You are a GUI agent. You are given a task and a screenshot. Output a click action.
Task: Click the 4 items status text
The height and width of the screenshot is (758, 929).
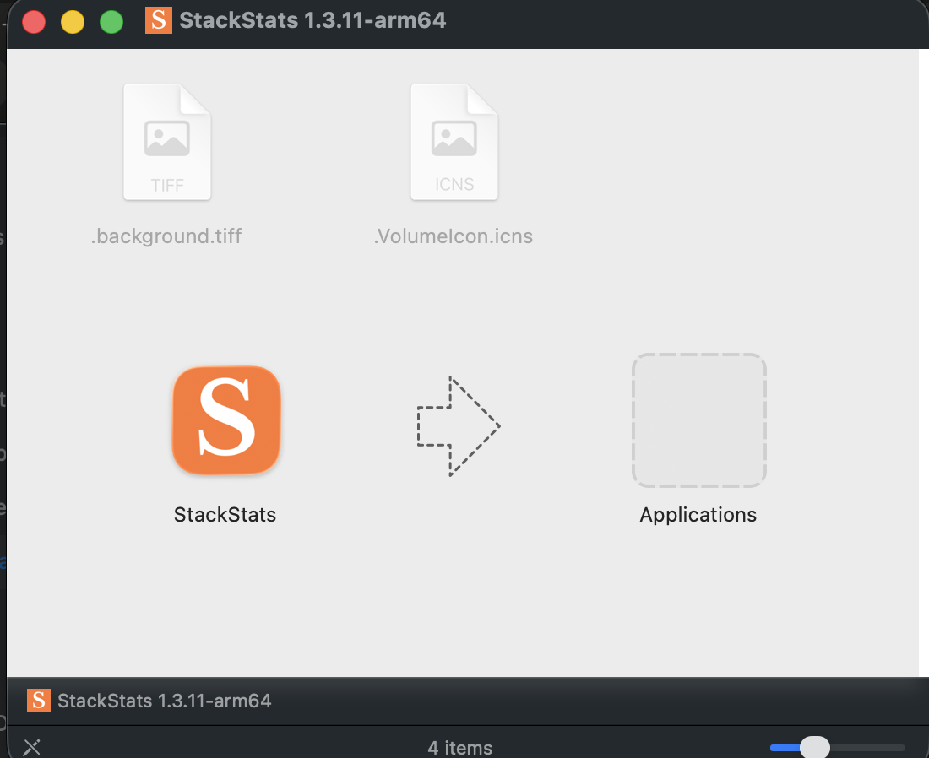click(459, 747)
